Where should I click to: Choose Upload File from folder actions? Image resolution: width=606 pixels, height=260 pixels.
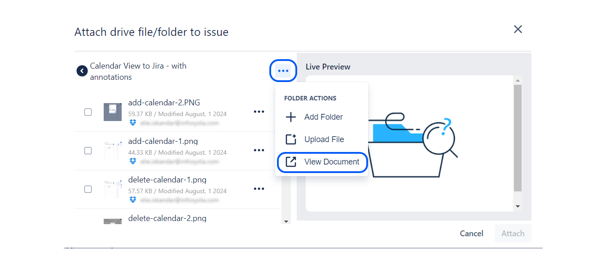click(x=324, y=139)
